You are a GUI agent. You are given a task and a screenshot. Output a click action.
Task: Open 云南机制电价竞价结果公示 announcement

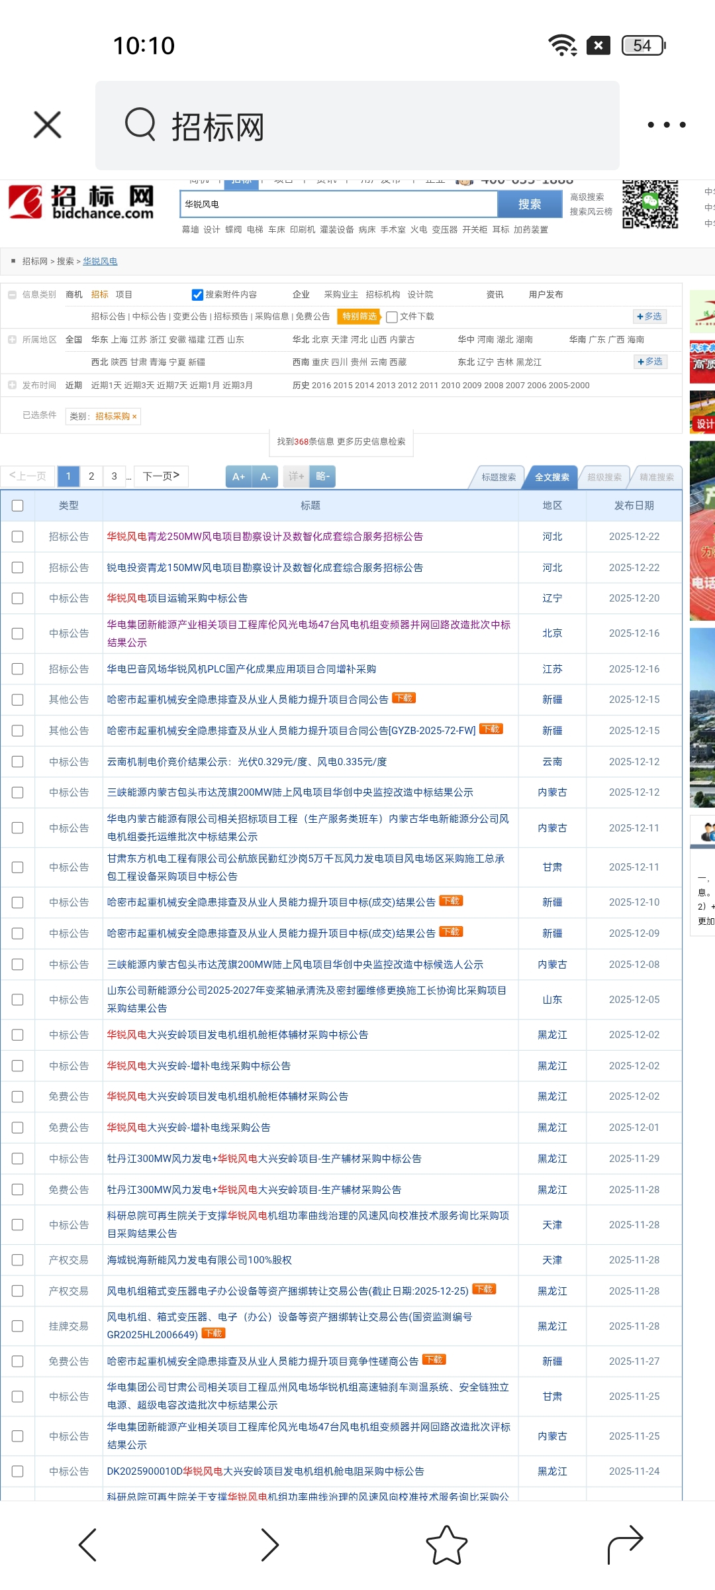click(x=247, y=762)
